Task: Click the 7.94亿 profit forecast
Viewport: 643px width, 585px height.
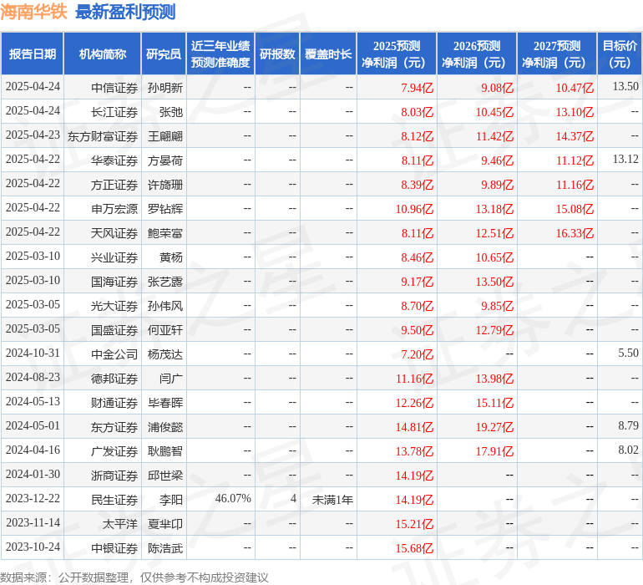Action: 417,88
